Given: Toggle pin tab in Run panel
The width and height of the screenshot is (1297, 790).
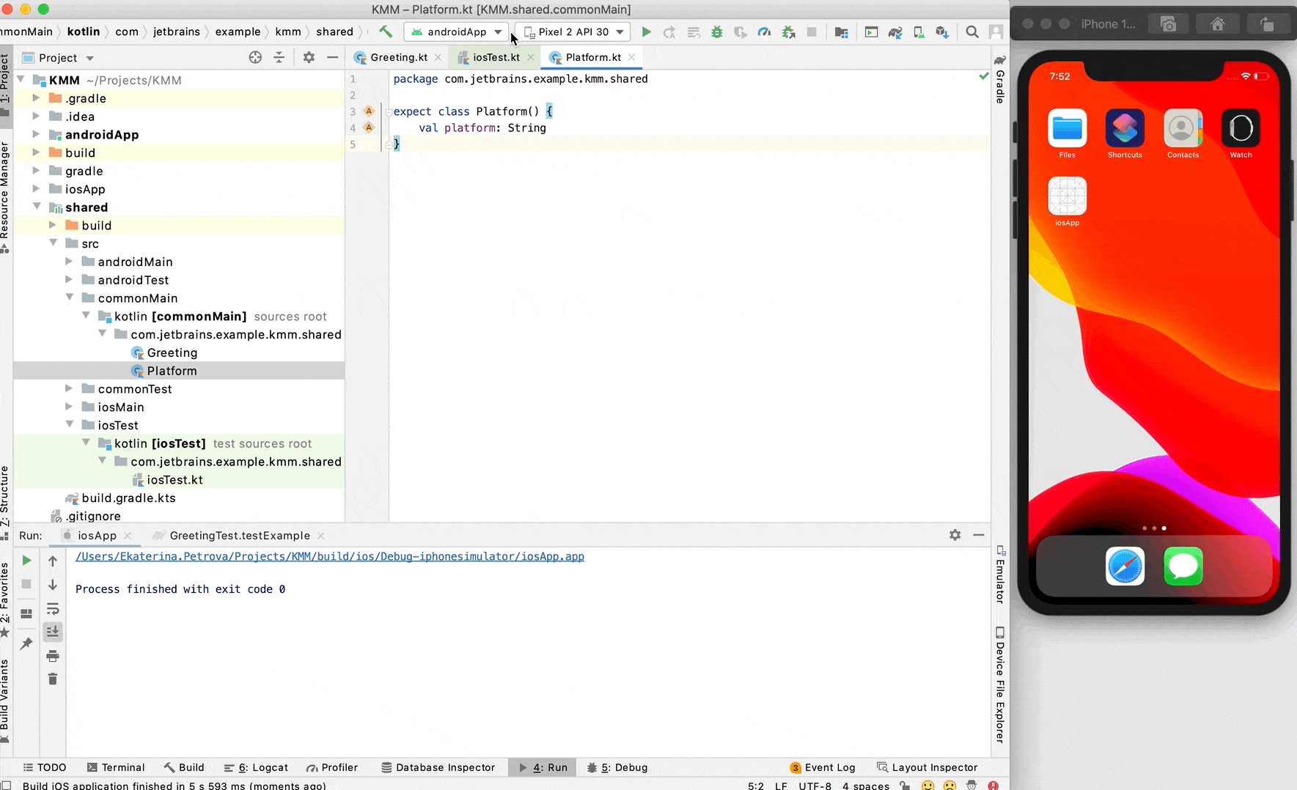Looking at the screenshot, I should coord(26,643).
